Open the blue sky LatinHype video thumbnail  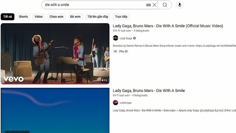pyautogui.click(x=55, y=110)
